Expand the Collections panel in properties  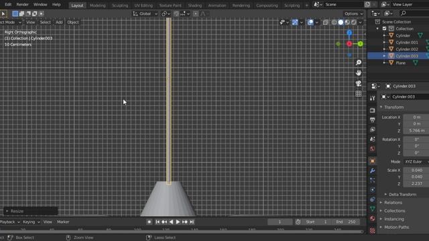point(395,211)
